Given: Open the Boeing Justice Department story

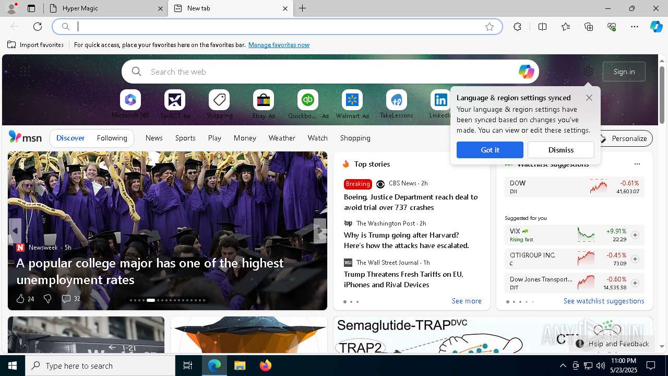Looking at the screenshot, I should pyautogui.click(x=411, y=202).
